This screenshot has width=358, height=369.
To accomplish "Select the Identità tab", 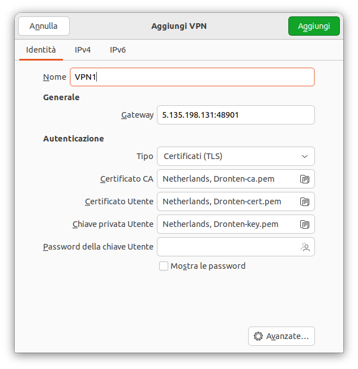I will point(41,50).
